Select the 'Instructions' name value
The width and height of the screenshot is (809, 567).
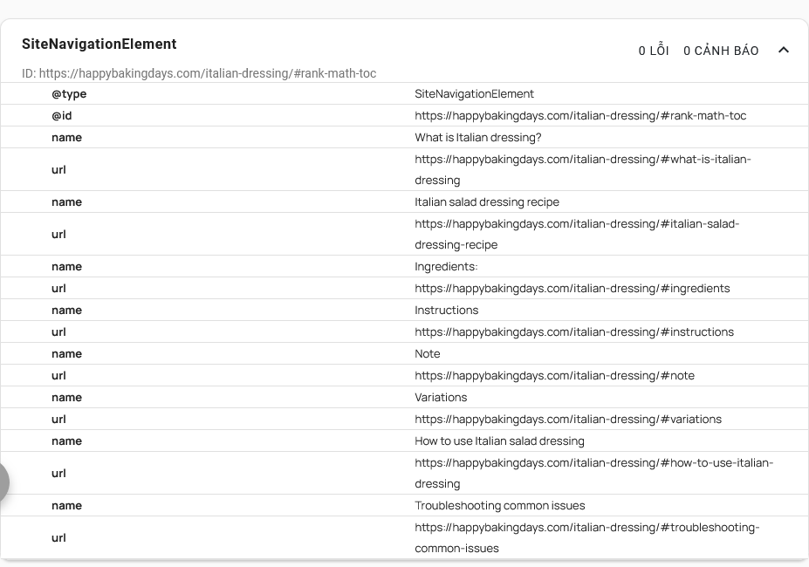pos(446,310)
